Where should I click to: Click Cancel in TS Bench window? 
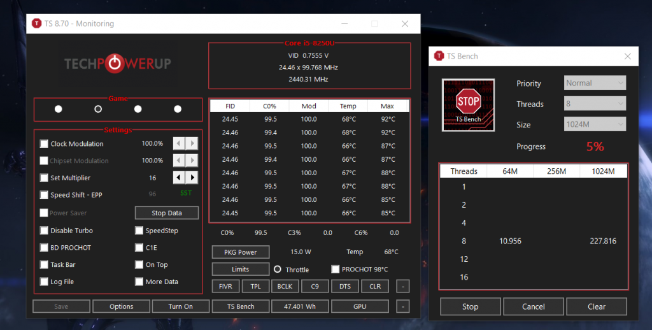click(x=534, y=306)
